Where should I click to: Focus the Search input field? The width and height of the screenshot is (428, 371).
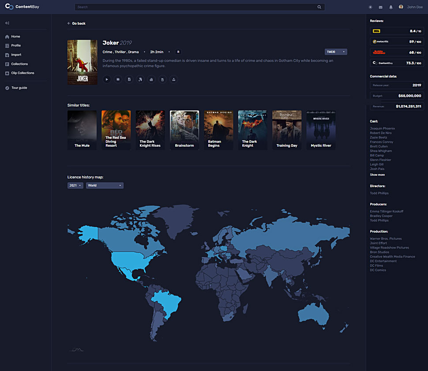coord(199,7)
